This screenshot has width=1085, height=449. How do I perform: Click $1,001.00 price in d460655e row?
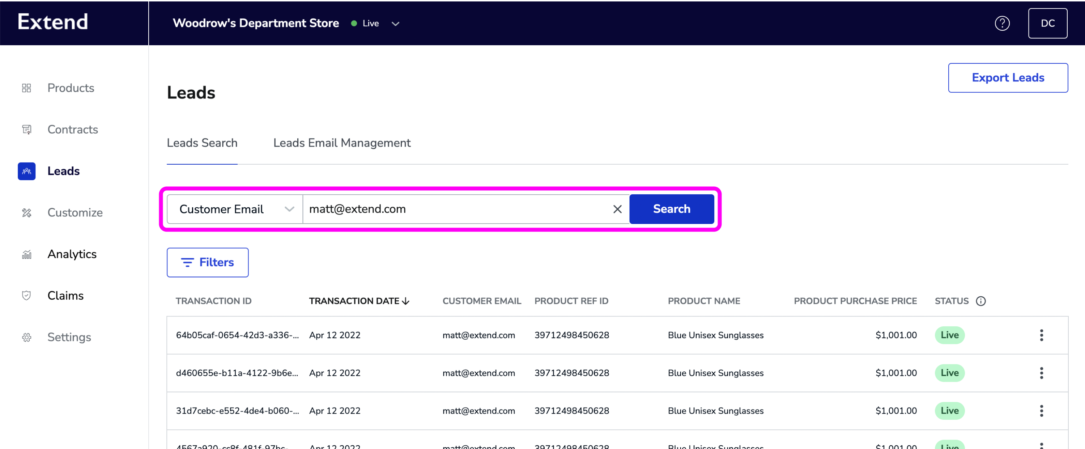[896, 373]
